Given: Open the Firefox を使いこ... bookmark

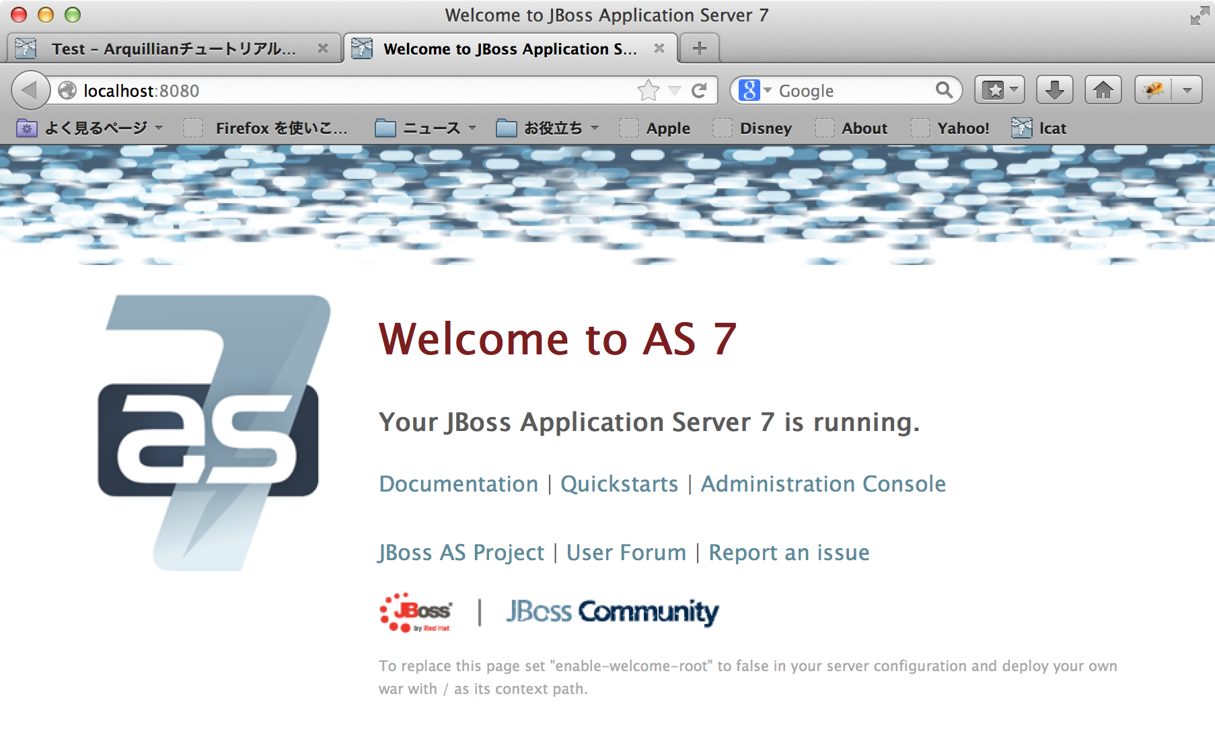Looking at the screenshot, I should [266, 128].
